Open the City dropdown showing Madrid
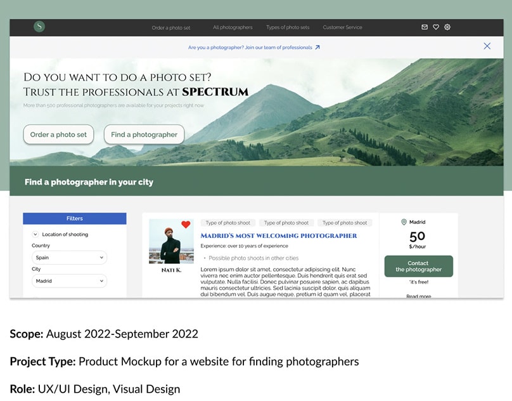512x401 pixels. point(68,280)
